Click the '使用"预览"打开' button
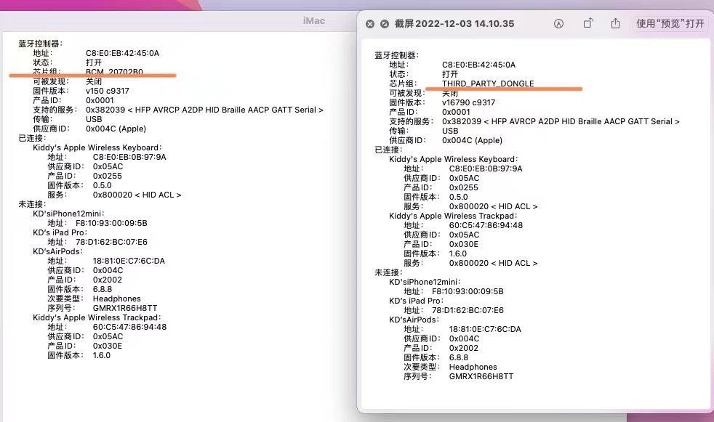 (x=670, y=24)
